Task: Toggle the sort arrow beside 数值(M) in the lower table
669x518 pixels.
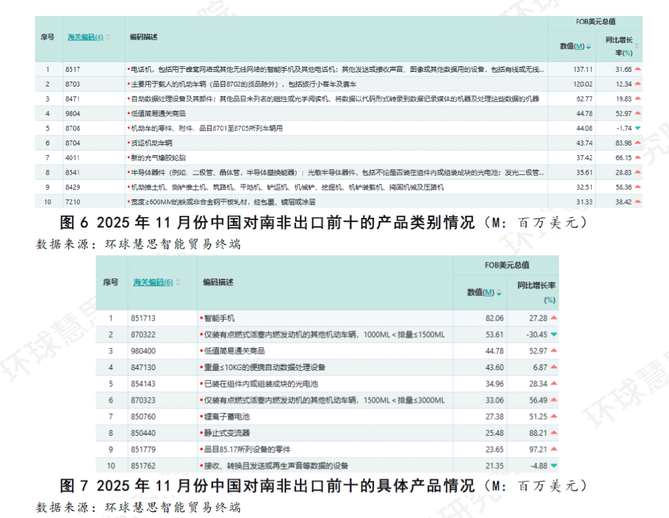Action: pos(499,293)
